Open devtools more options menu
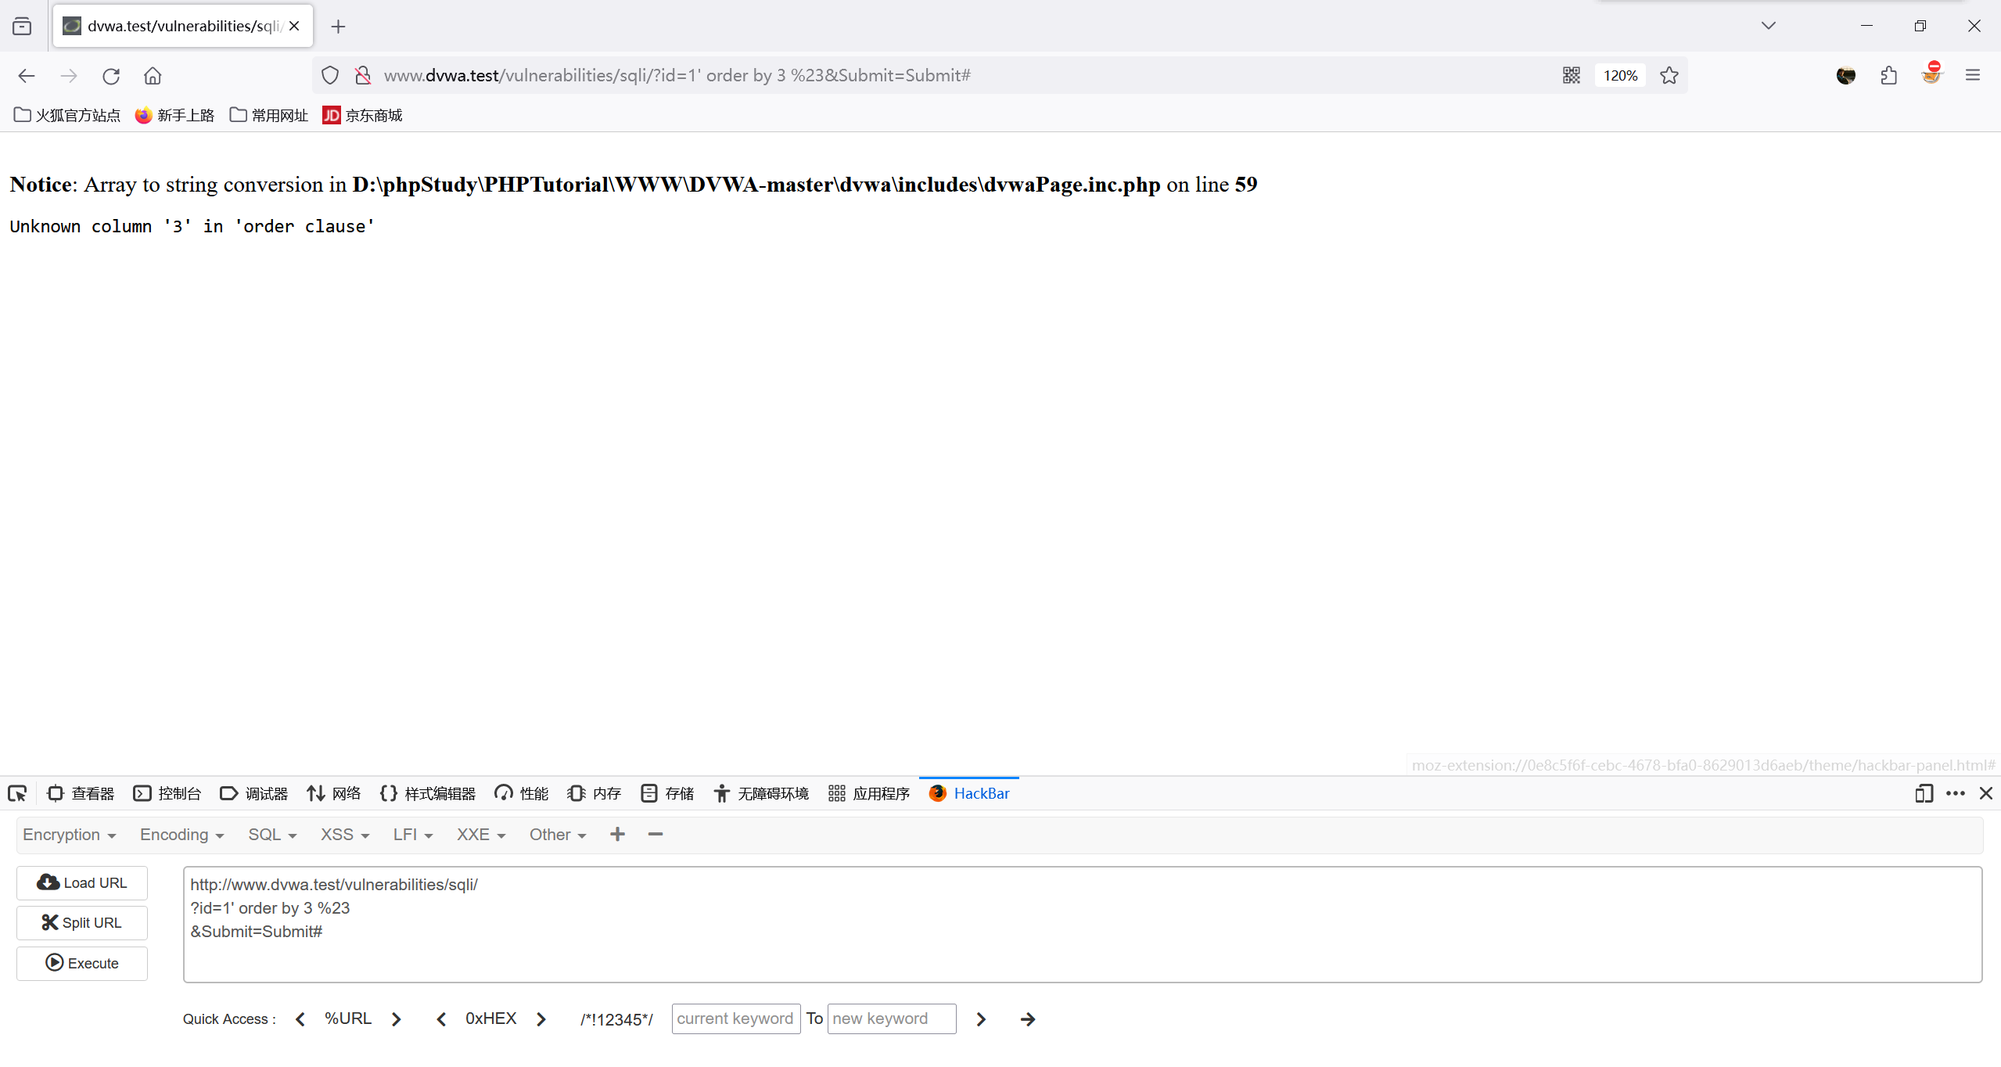Image resolution: width=2001 pixels, height=1067 pixels. pos(1956,793)
